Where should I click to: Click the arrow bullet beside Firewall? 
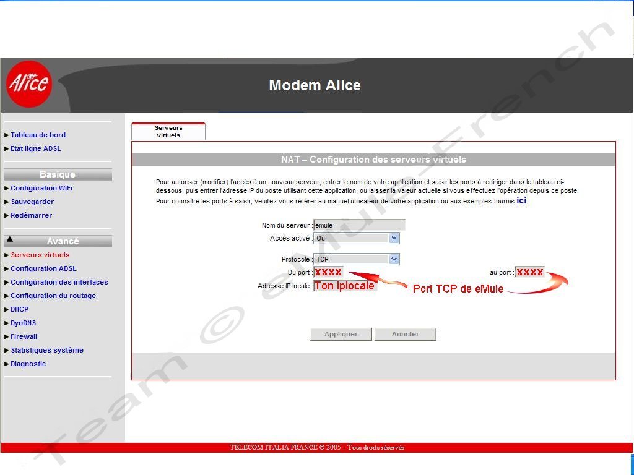(x=6, y=337)
